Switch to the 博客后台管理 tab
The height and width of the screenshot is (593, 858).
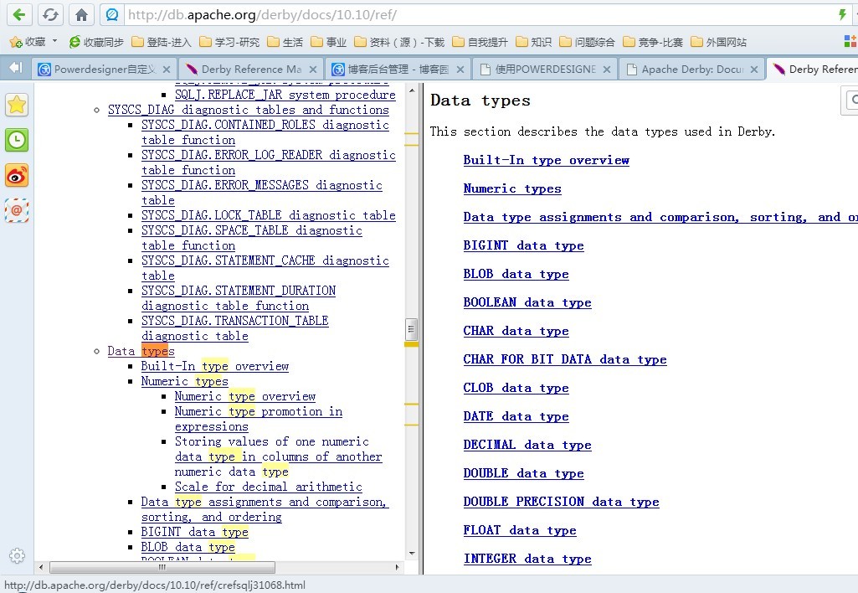(398, 69)
